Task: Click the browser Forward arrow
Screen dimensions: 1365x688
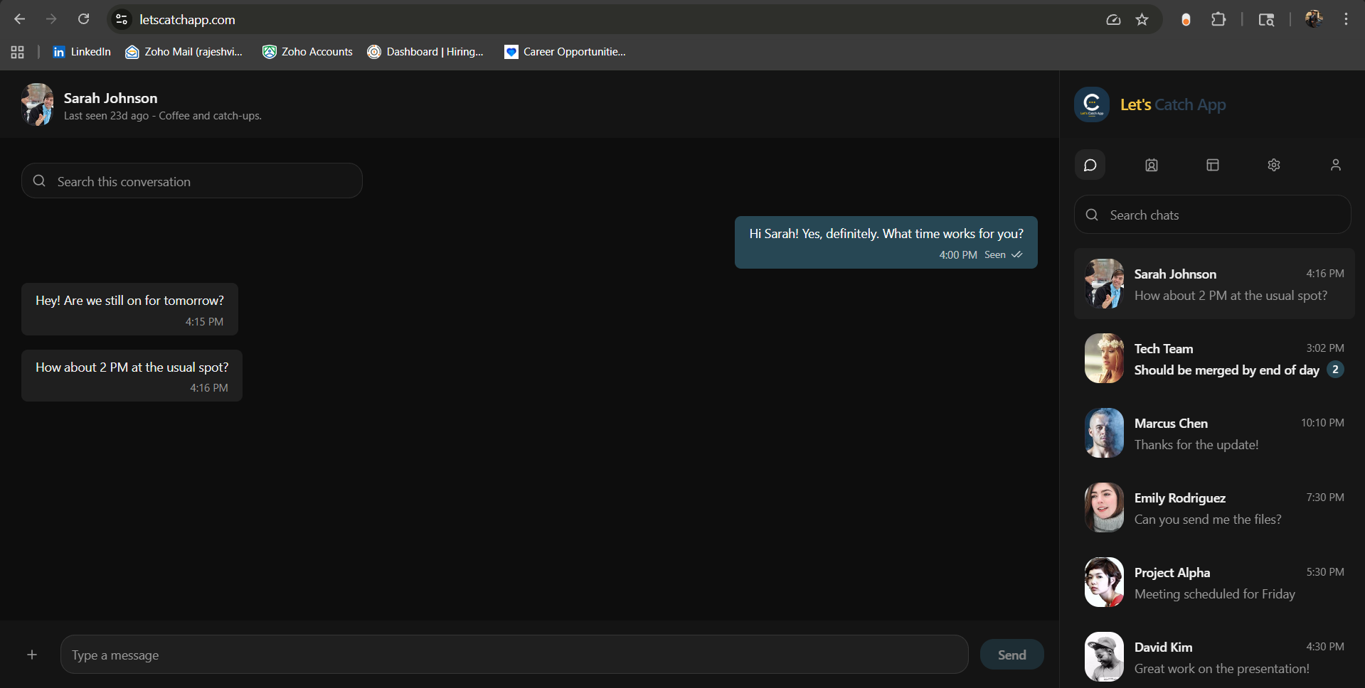Action: pos(51,19)
